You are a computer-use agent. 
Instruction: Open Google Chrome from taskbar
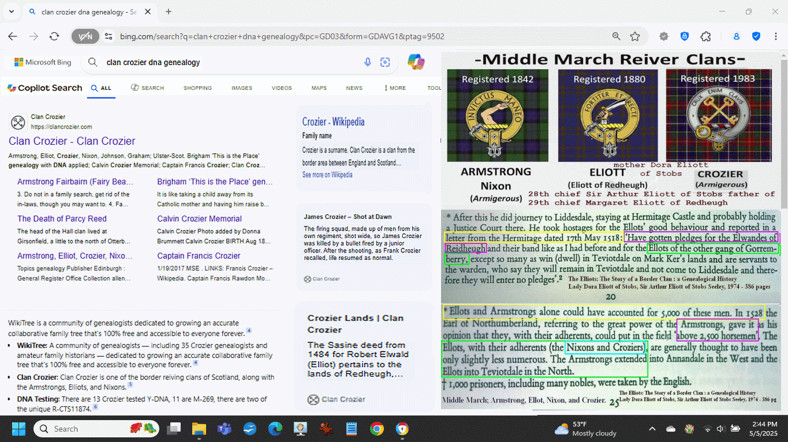point(377,429)
